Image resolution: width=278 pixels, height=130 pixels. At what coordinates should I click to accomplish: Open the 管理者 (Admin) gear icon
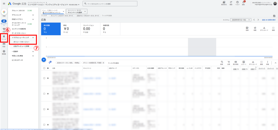(4, 52)
